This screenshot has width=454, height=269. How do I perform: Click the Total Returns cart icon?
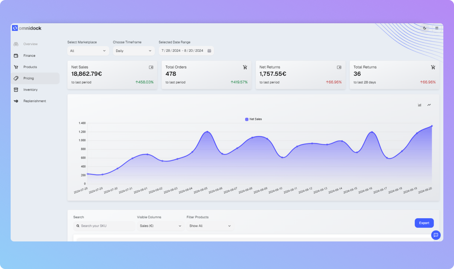coord(433,67)
